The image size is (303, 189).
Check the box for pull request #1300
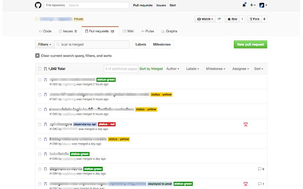pos(40,110)
